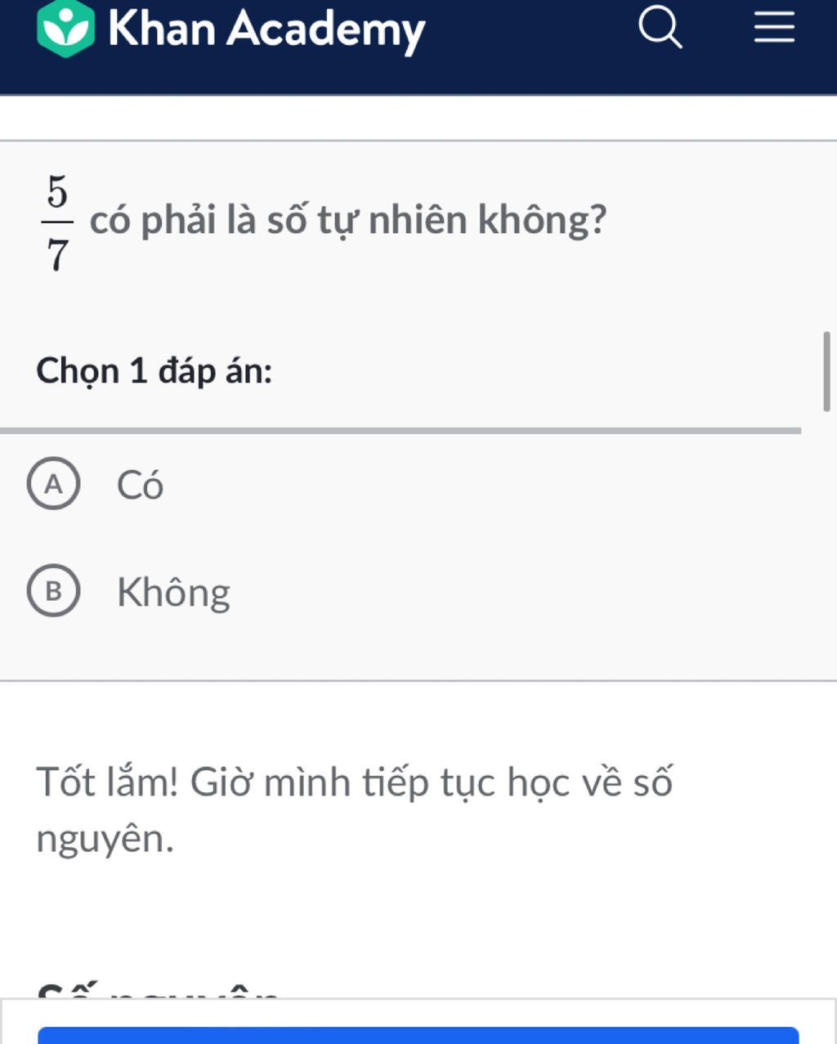The width and height of the screenshot is (837, 1044).
Task: Click the word "nguyên." ending the paragraph
Action: [x=105, y=839]
